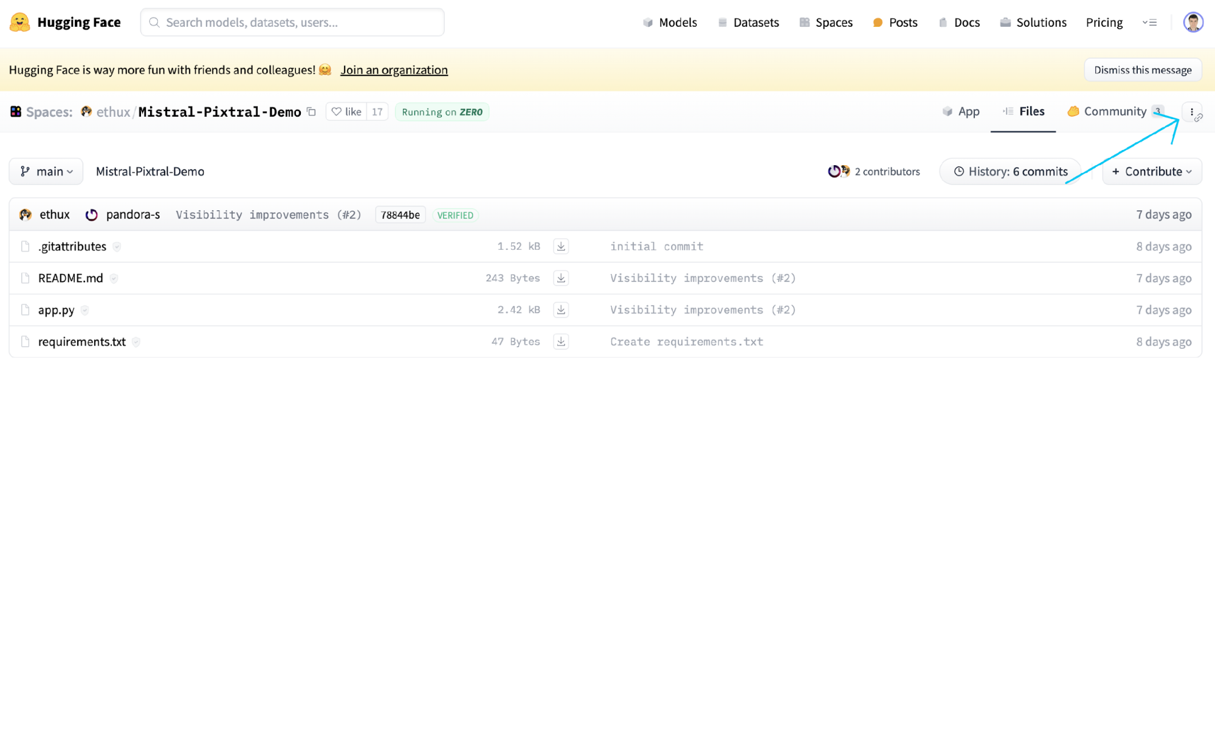Viewport: 1215px width, 746px height.
Task: Open the user profile avatar menu
Action: [1193, 22]
